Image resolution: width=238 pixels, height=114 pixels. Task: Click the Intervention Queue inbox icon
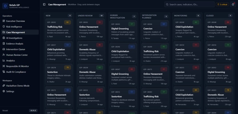coord(4,49)
